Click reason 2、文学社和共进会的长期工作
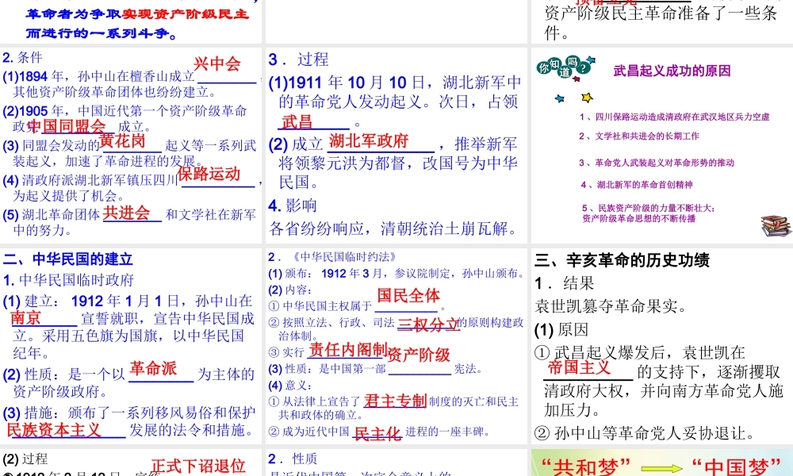This screenshot has width=793, height=476. pos(639,136)
